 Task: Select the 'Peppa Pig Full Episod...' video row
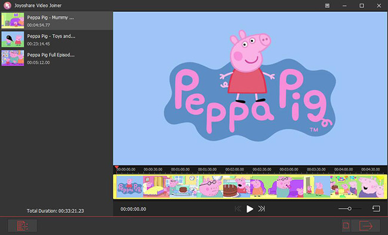(57, 58)
